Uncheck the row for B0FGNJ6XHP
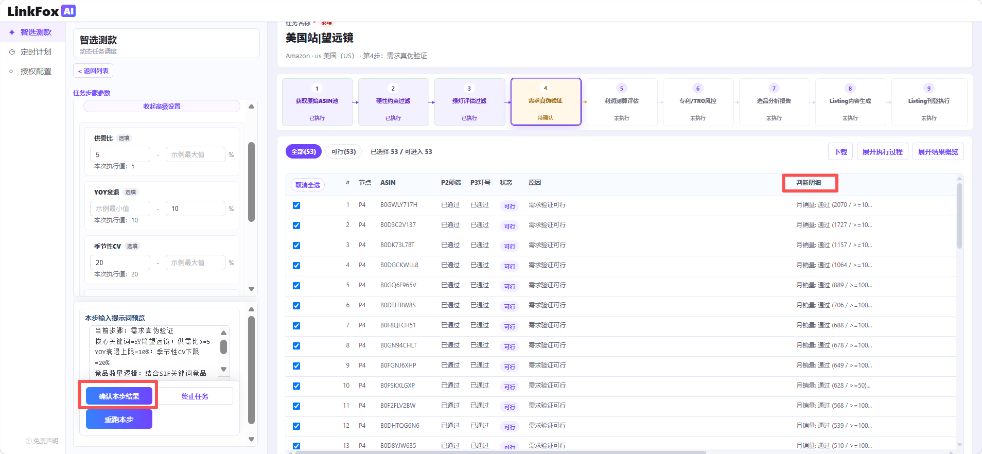 point(296,366)
